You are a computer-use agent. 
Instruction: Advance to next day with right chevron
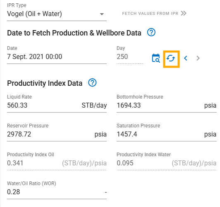coord(198,58)
